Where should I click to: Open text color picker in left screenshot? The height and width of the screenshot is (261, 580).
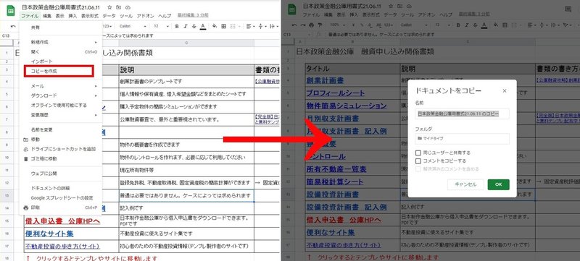203,27
